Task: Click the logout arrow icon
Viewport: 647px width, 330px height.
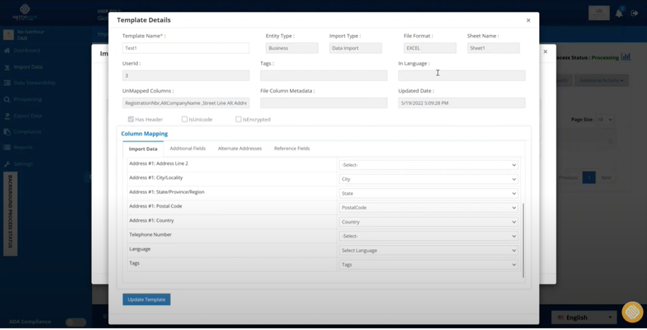Action: tap(635, 14)
